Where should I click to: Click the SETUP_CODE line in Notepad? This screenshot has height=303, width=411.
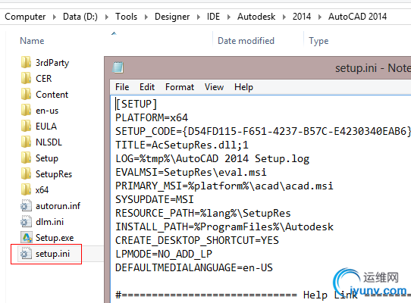pos(263,131)
